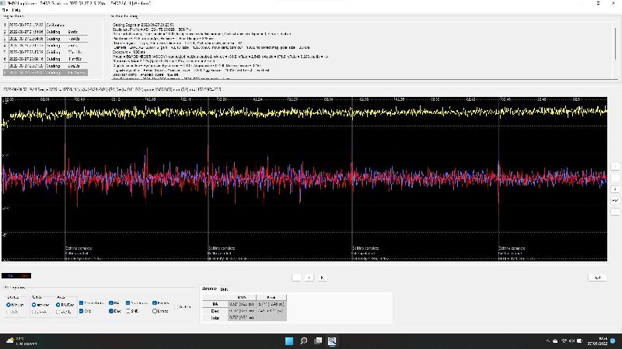
Task: Click the Dec Peak value cell
Action: [271, 311]
